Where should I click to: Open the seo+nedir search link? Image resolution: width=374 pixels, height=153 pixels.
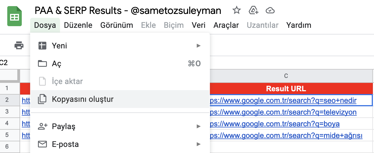coord(283,100)
